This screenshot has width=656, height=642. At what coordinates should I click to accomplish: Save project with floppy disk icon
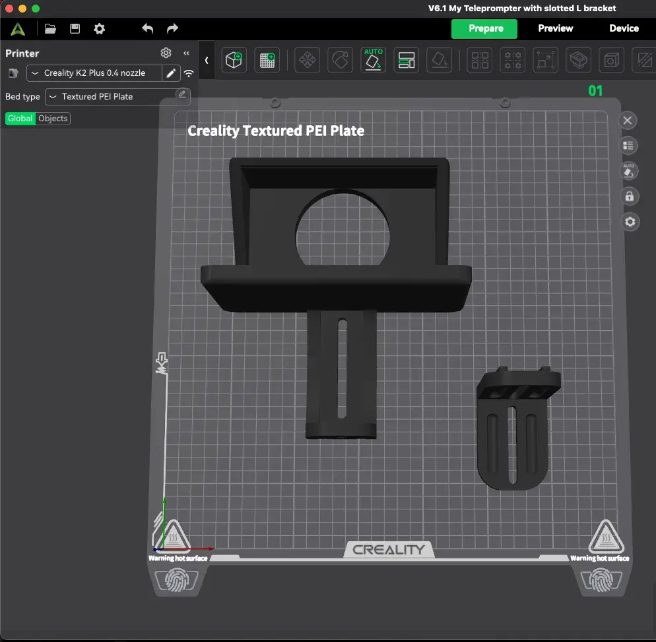75,28
